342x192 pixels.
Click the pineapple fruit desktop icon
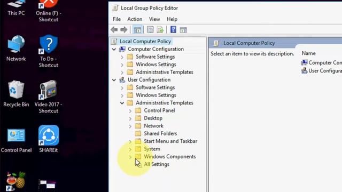point(15,181)
